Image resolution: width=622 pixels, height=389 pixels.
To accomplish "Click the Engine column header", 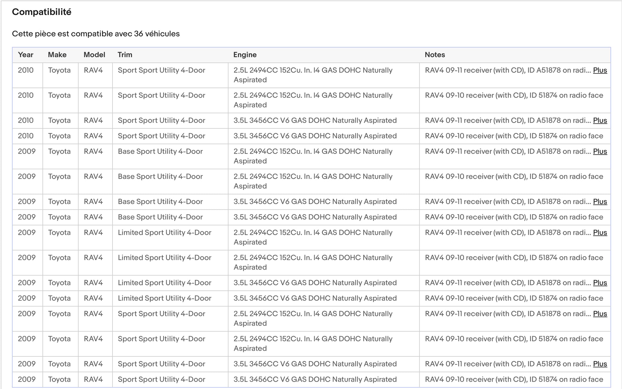I will pyautogui.click(x=245, y=55).
